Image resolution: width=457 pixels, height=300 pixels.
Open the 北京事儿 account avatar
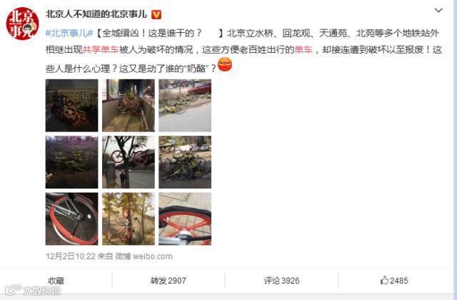tap(23, 24)
